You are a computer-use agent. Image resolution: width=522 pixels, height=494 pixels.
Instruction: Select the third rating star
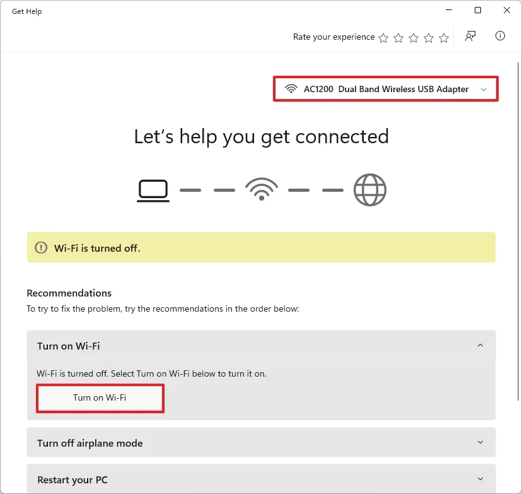tap(414, 38)
